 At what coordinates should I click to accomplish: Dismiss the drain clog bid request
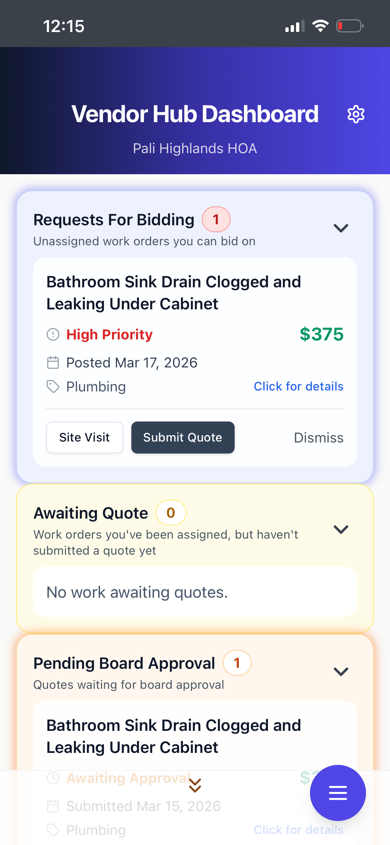click(x=319, y=438)
